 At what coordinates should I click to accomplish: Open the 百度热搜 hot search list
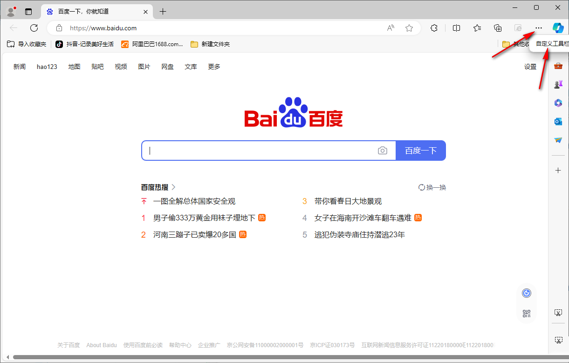click(158, 187)
